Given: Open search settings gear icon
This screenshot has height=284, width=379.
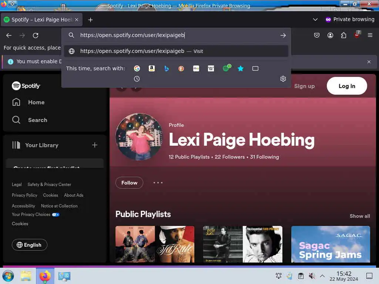Looking at the screenshot, I should pyautogui.click(x=283, y=79).
